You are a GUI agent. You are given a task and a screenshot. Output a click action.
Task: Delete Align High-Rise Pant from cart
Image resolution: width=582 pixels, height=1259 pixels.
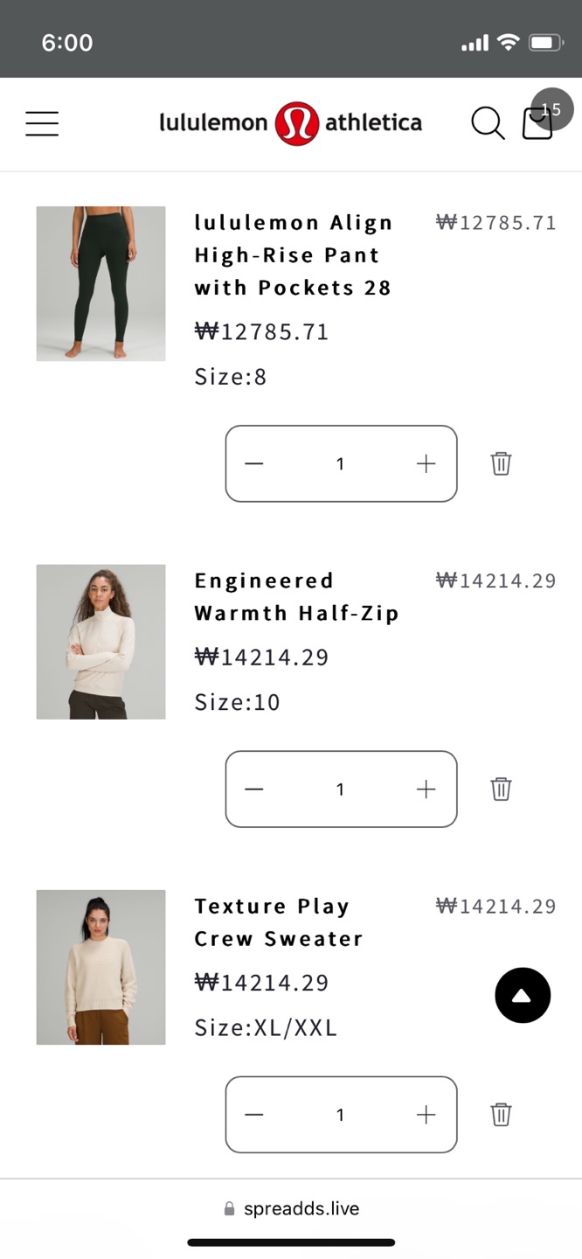pyautogui.click(x=501, y=463)
